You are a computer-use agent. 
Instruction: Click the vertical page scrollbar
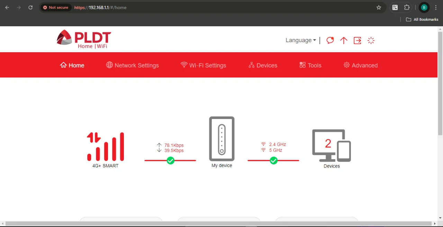(440, 83)
